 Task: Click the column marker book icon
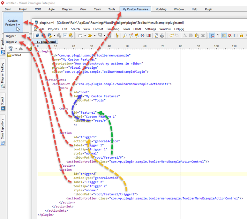coord(148,35)
